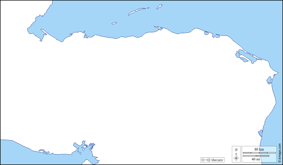Click the star lines of the compass
The width and height of the screenshot is (283, 165).
236,159
